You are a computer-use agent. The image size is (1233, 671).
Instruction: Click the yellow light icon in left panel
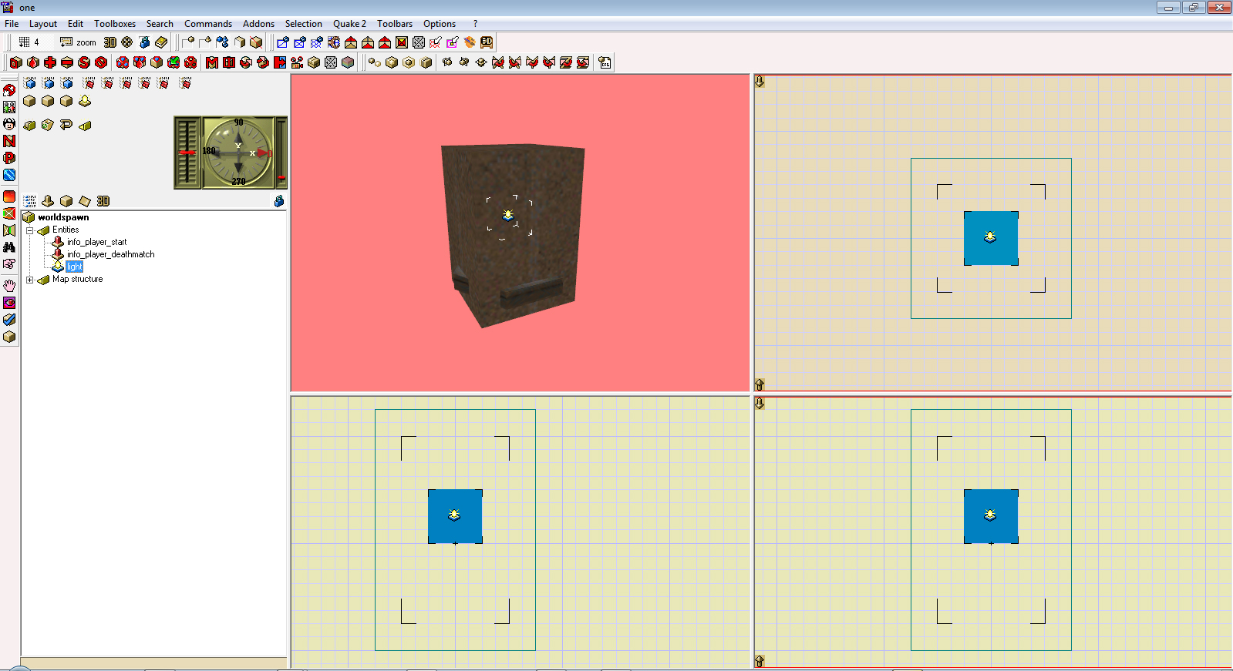85,101
